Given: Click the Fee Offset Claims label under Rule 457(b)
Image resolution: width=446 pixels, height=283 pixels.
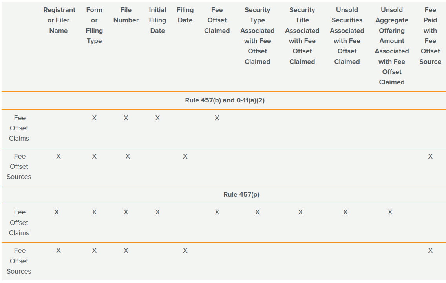Looking at the screenshot, I should [x=19, y=128].
